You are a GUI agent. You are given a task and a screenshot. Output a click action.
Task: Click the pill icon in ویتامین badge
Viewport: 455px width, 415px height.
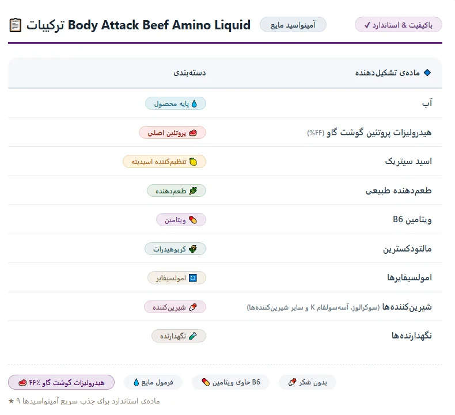pyautogui.click(x=193, y=220)
